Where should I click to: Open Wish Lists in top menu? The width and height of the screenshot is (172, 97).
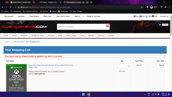click(47, 16)
